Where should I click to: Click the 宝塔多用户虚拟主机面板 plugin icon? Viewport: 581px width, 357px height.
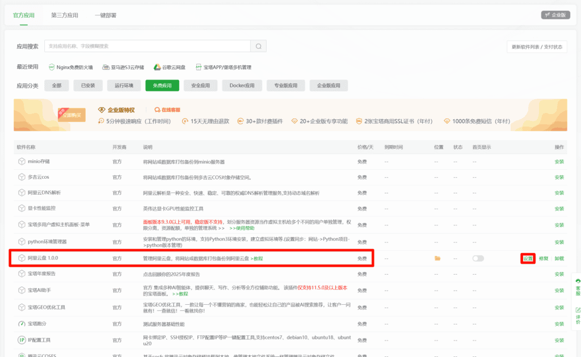click(22, 224)
